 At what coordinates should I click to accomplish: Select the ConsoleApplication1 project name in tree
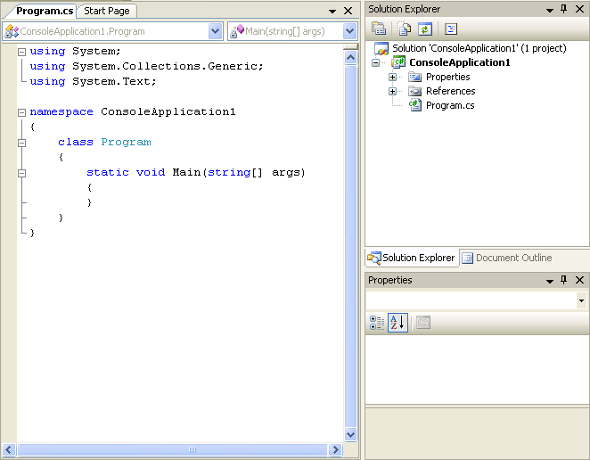[x=459, y=62]
